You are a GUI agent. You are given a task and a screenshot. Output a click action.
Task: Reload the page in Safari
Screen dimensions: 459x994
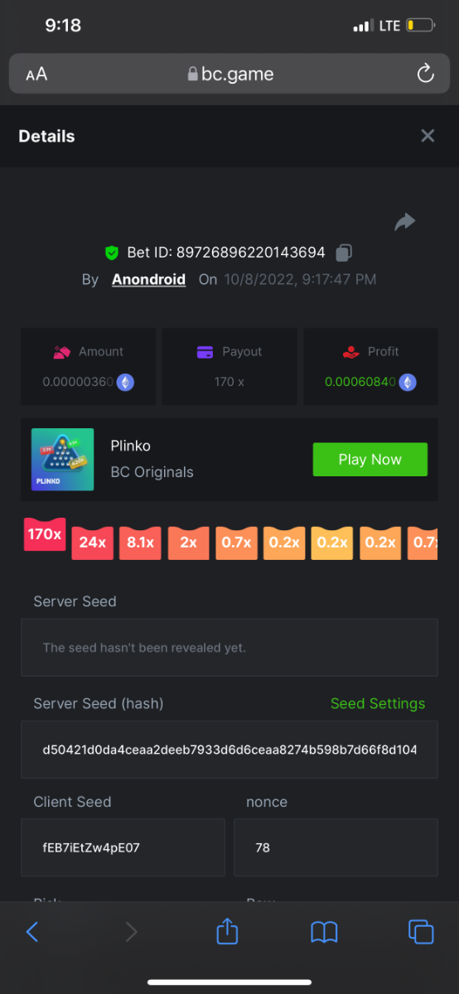click(425, 74)
